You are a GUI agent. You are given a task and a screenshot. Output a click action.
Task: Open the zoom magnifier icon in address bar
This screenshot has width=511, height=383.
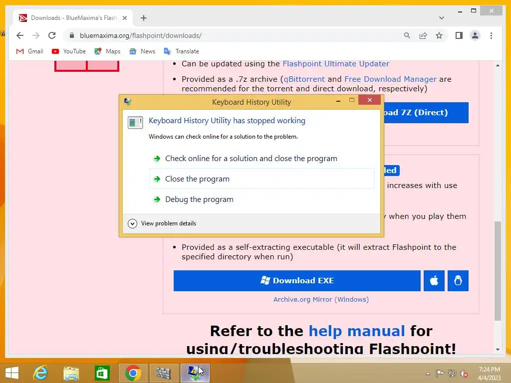[x=407, y=35]
